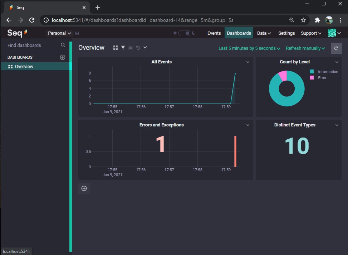The image size is (348, 255).
Task: Click the localhost:5341 address bar URL
Action: coord(142,20)
